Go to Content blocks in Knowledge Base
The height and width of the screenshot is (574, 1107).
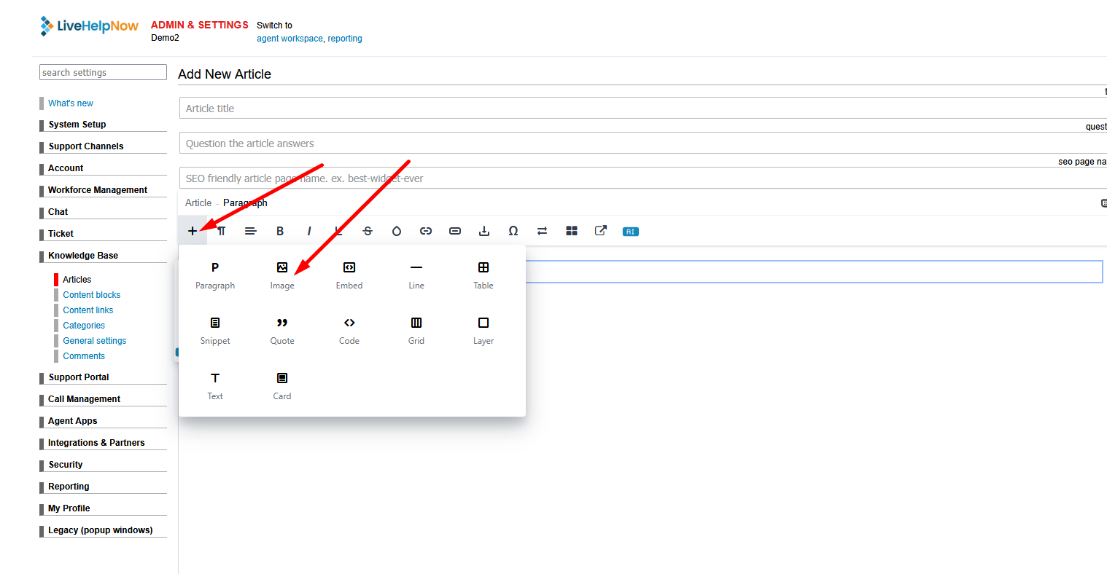(92, 295)
